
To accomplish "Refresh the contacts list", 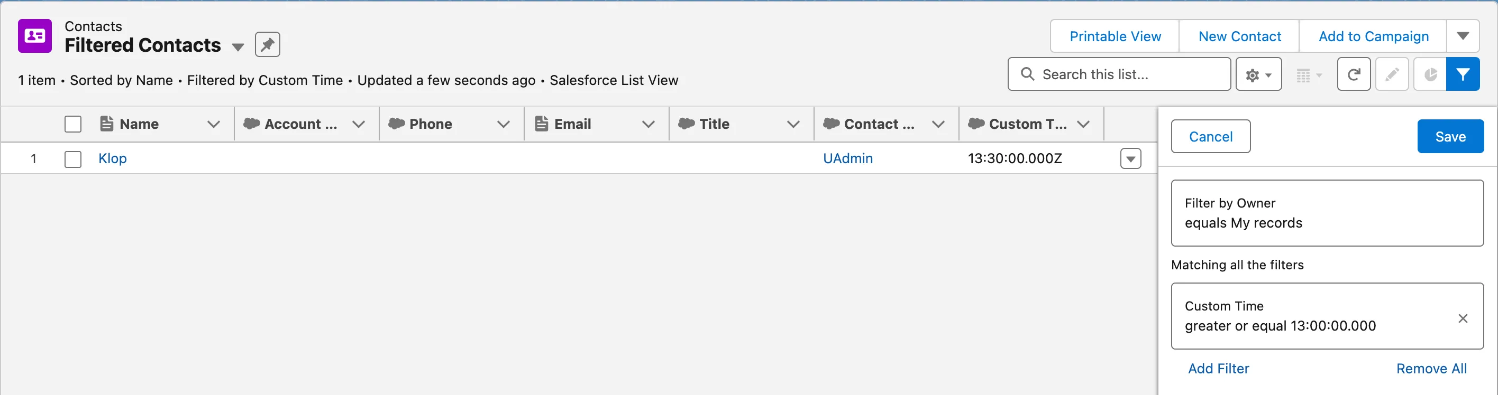I will [1353, 74].
